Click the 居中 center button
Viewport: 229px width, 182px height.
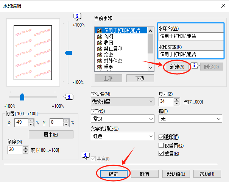coord(51,135)
